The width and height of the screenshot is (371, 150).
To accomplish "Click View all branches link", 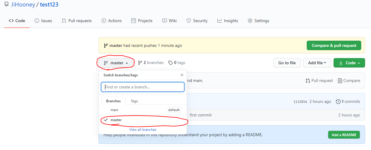I will [x=143, y=130].
